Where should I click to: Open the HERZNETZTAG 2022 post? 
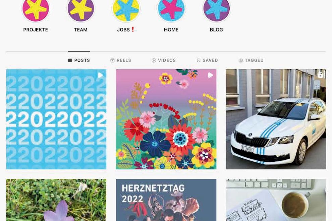click(166, 200)
